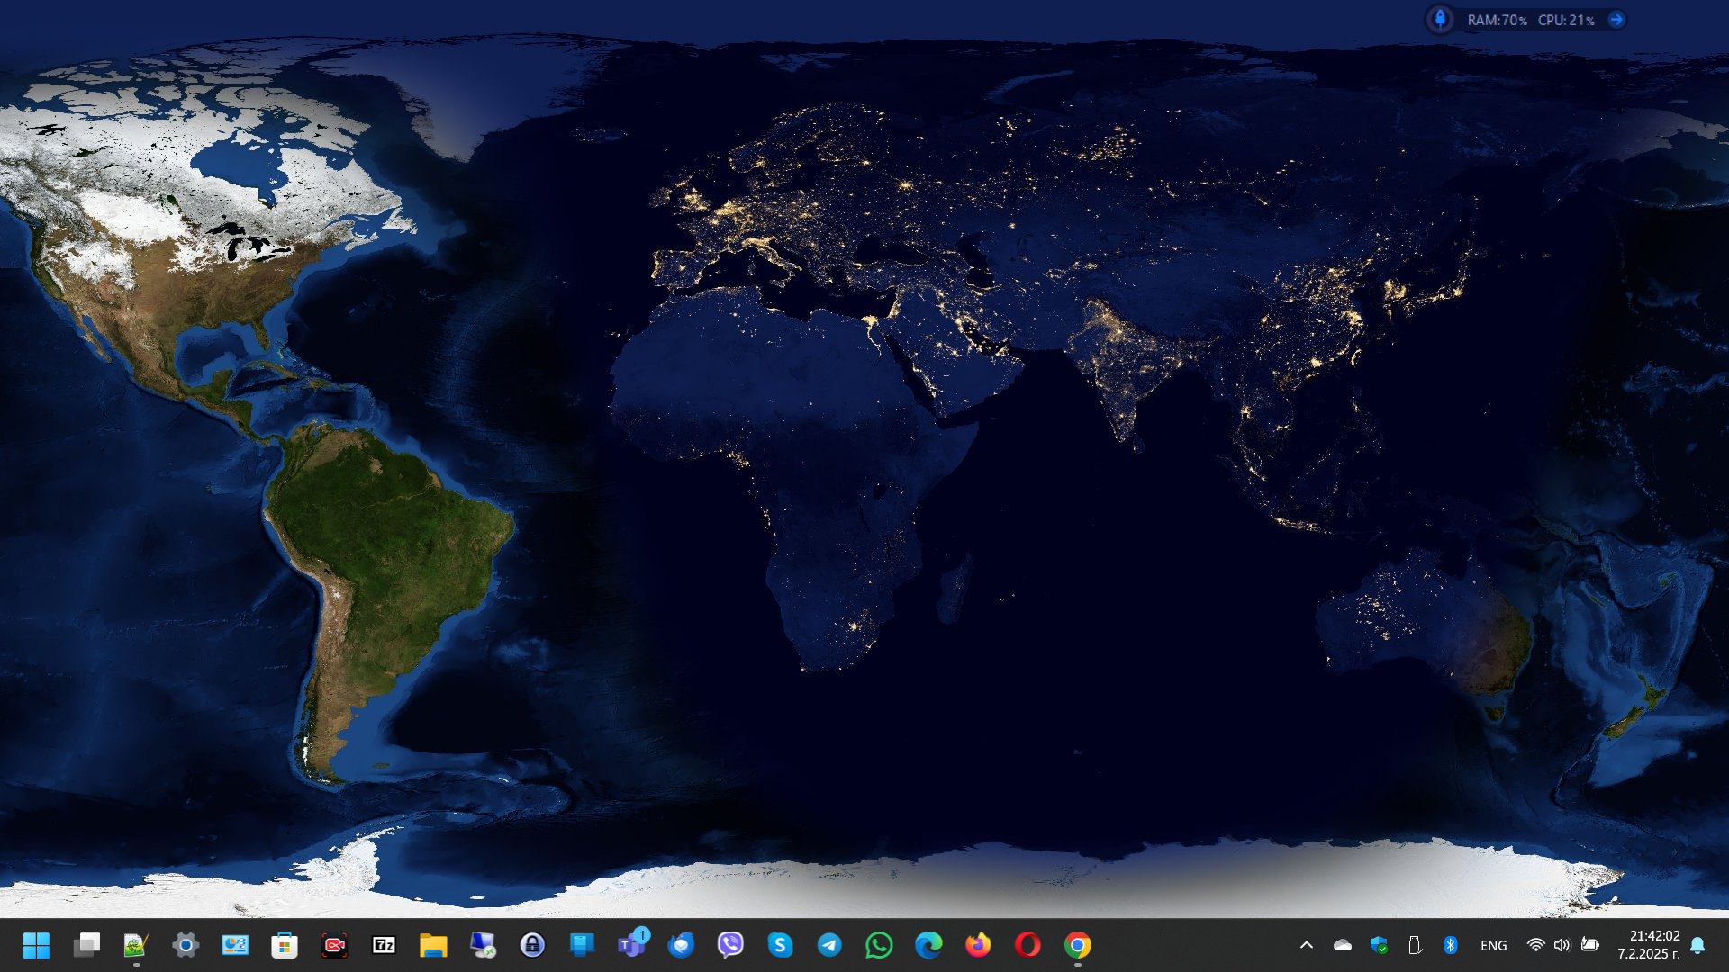Open Bluetooth tray icon
This screenshot has width=1729, height=972.
point(1451,945)
